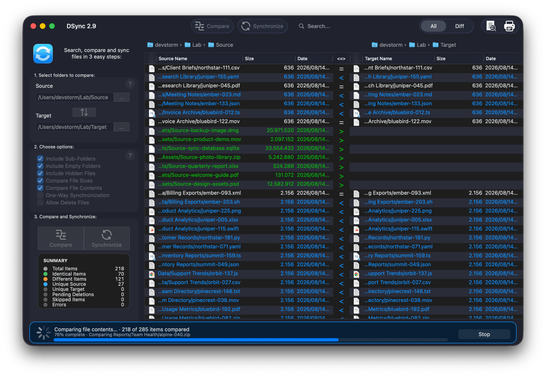
Task: Click the Target path input field
Action: tap(75, 127)
